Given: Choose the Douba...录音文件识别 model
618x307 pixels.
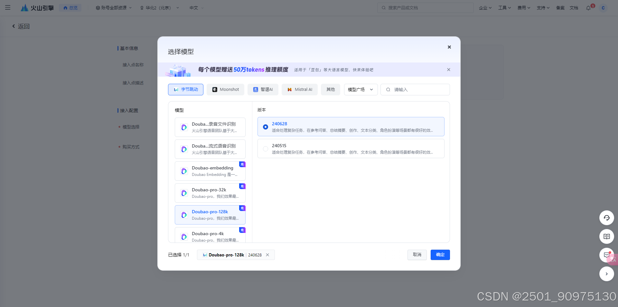Looking at the screenshot, I should (210, 127).
